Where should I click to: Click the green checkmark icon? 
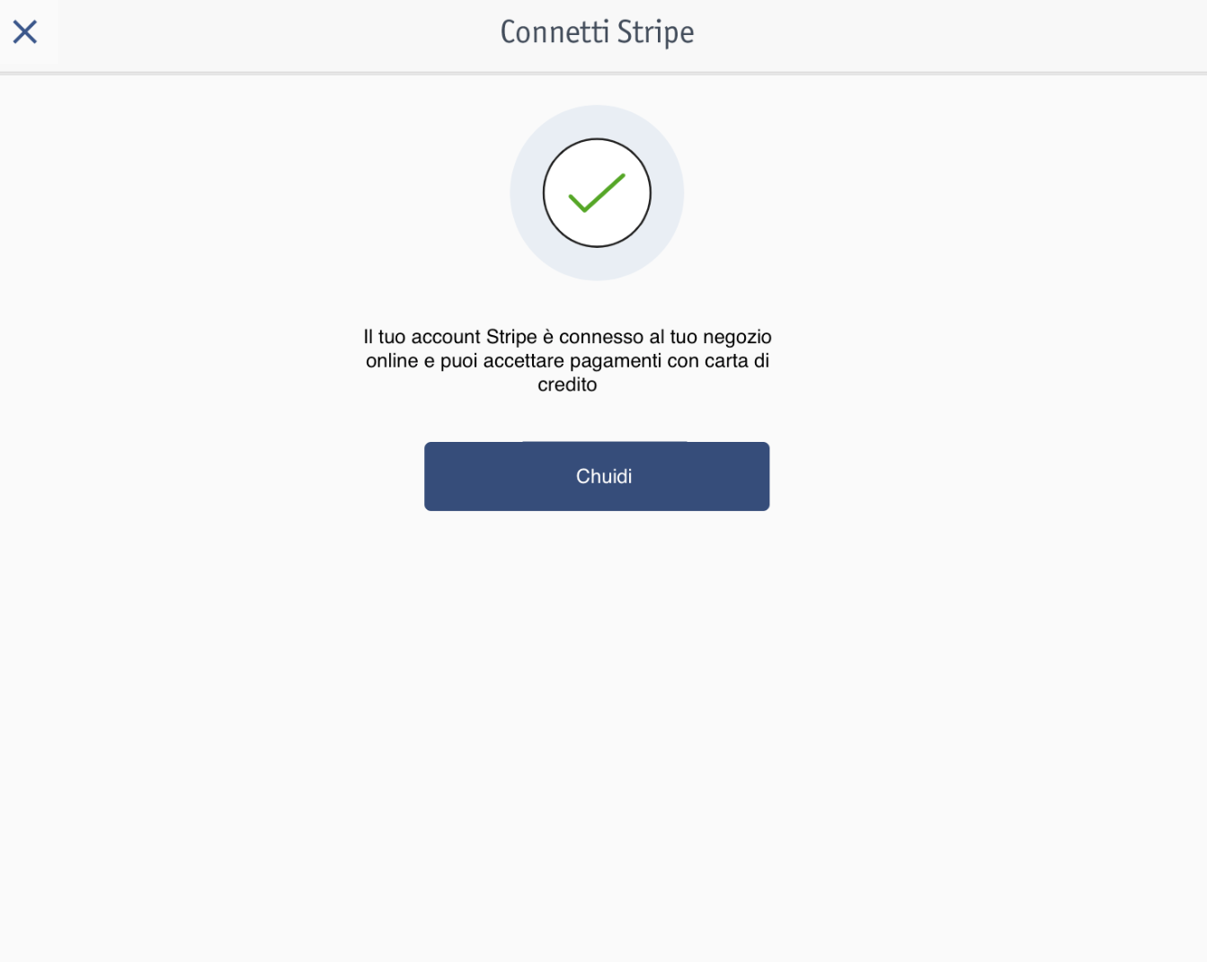pyautogui.click(x=597, y=193)
